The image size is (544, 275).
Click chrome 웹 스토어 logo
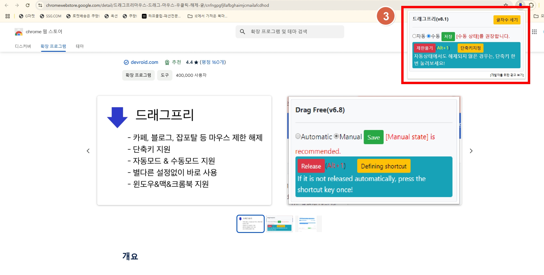(x=38, y=32)
